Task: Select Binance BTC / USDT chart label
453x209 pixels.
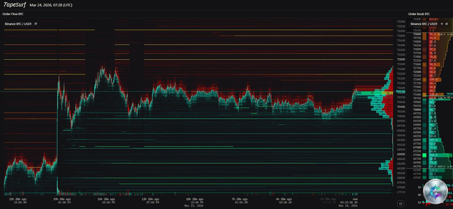Action: 18,24
